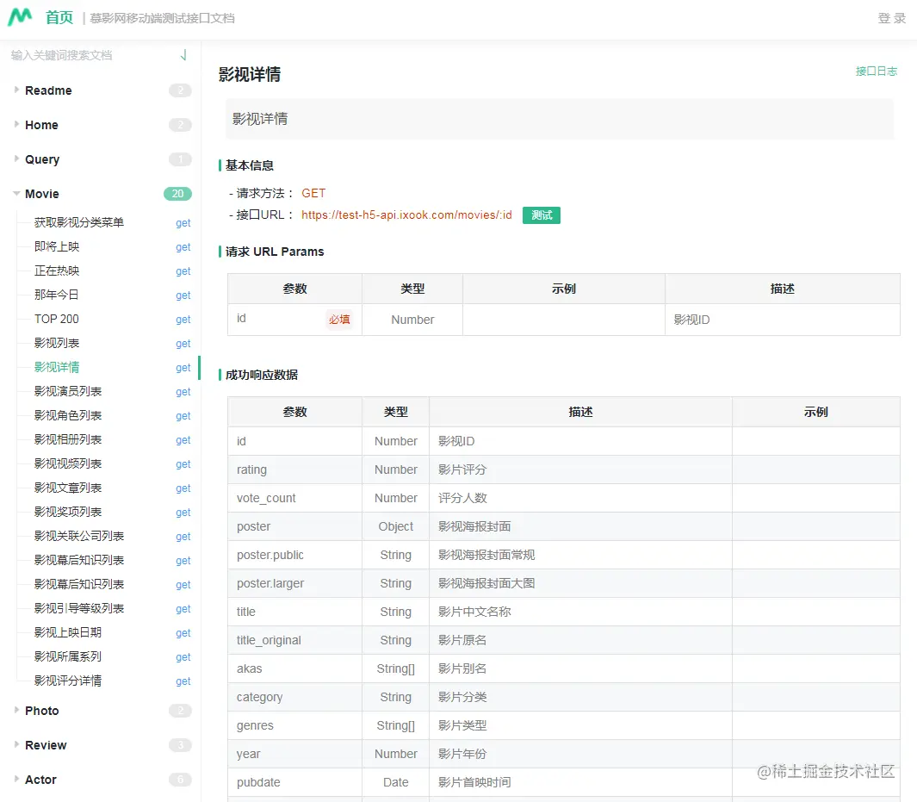This screenshot has width=917, height=802.
Task: Open 影视演员列表 API entry
Action: click(x=68, y=391)
